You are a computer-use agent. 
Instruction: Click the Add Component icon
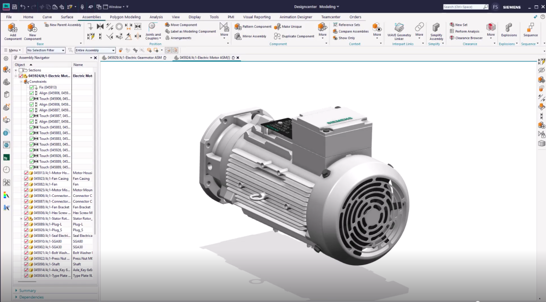click(13, 28)
